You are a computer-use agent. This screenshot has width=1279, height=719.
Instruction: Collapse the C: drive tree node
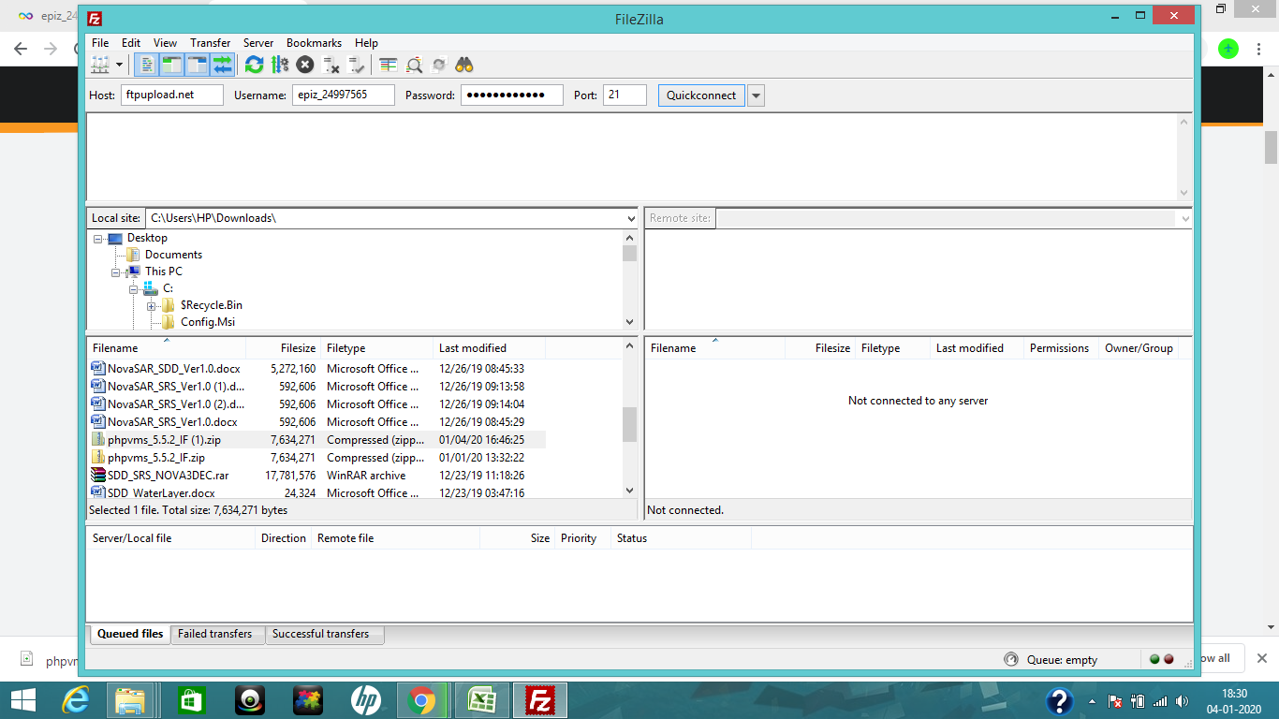[133, 289]
